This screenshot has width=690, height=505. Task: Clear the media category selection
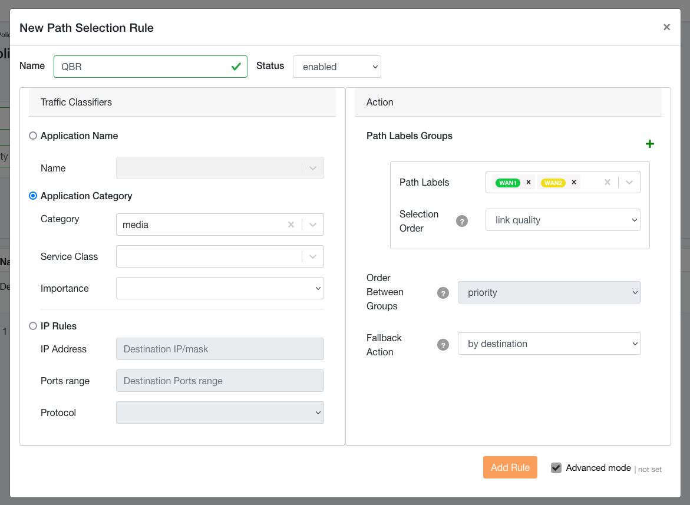tap(290, 225)
